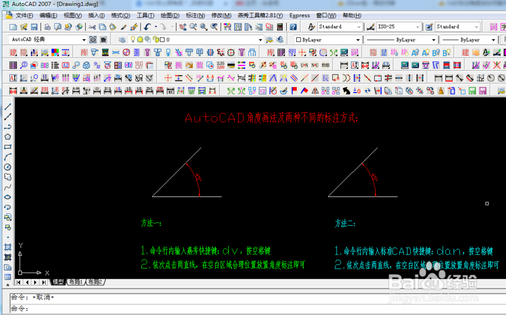Viewport: 506px width, 315px height.
Task: Click the last-tab navigation arrow button
Action: [44, 283]
